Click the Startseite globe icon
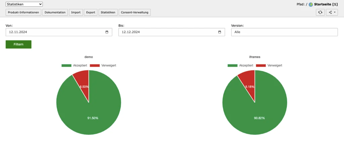Image resolution: width=344 pixels, height=144 pixels. (311, 4)
